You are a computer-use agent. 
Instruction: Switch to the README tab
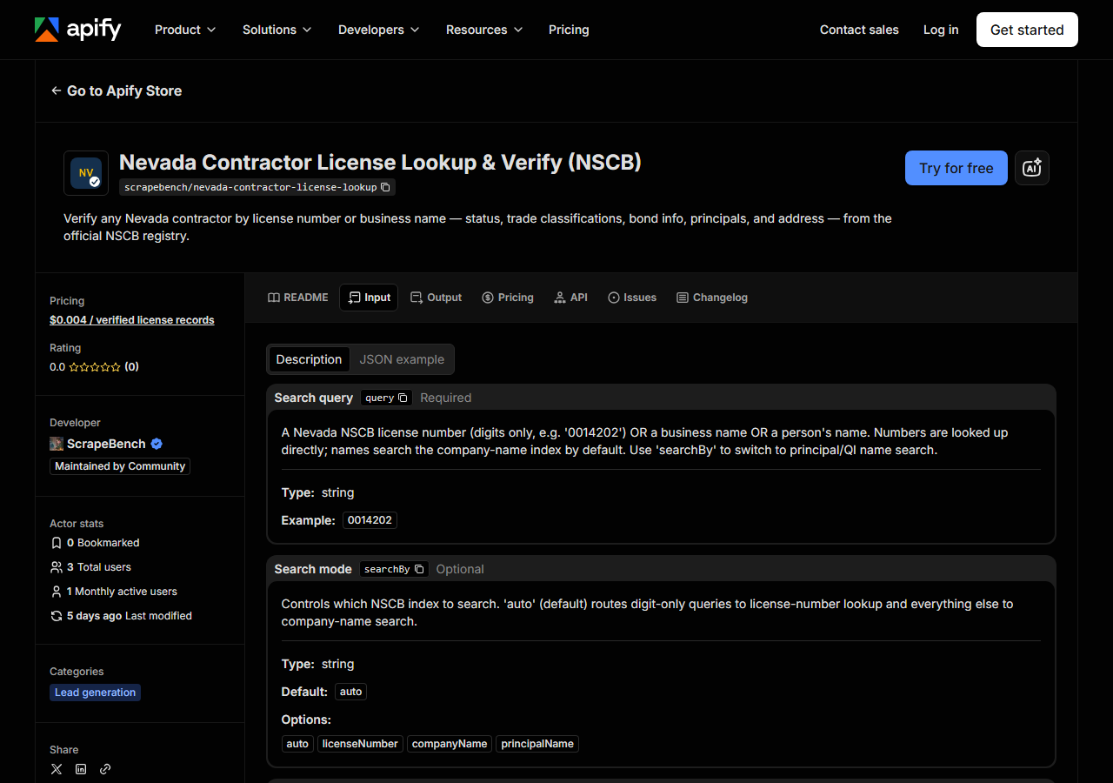point(298,298)
